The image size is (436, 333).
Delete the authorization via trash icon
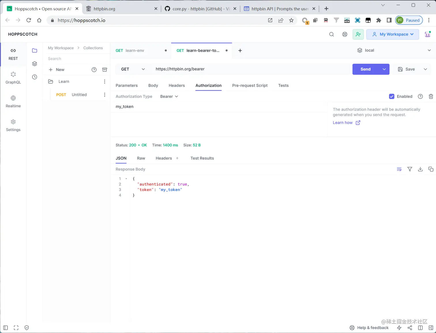pos(431,96)
